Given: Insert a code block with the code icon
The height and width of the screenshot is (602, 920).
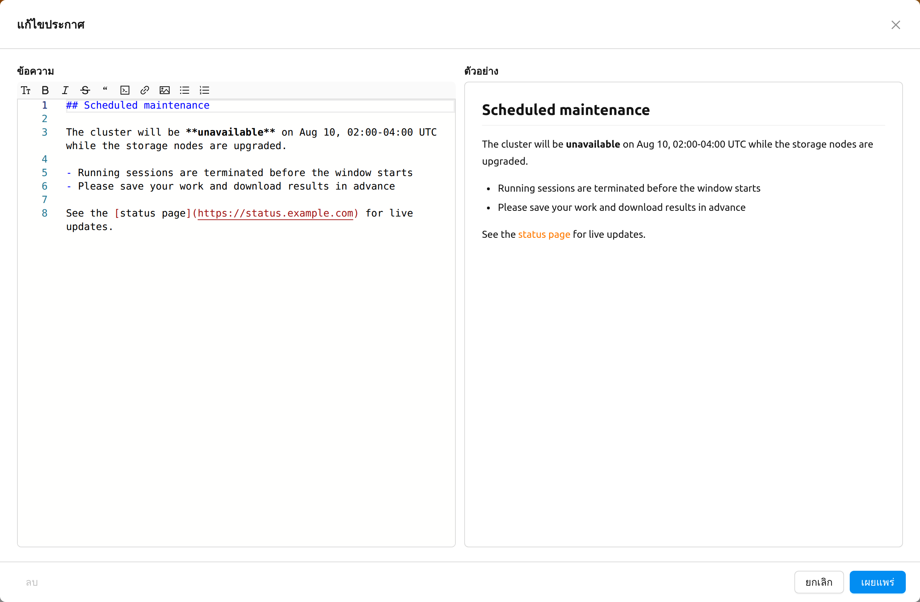Looking at the screenshot, I should 125,91.
